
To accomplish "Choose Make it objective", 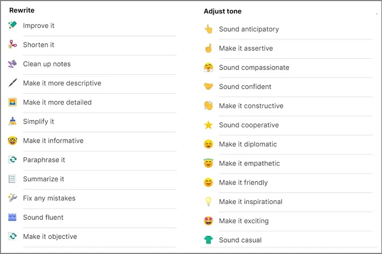I will pyautogui.click(x=50, y=236).
